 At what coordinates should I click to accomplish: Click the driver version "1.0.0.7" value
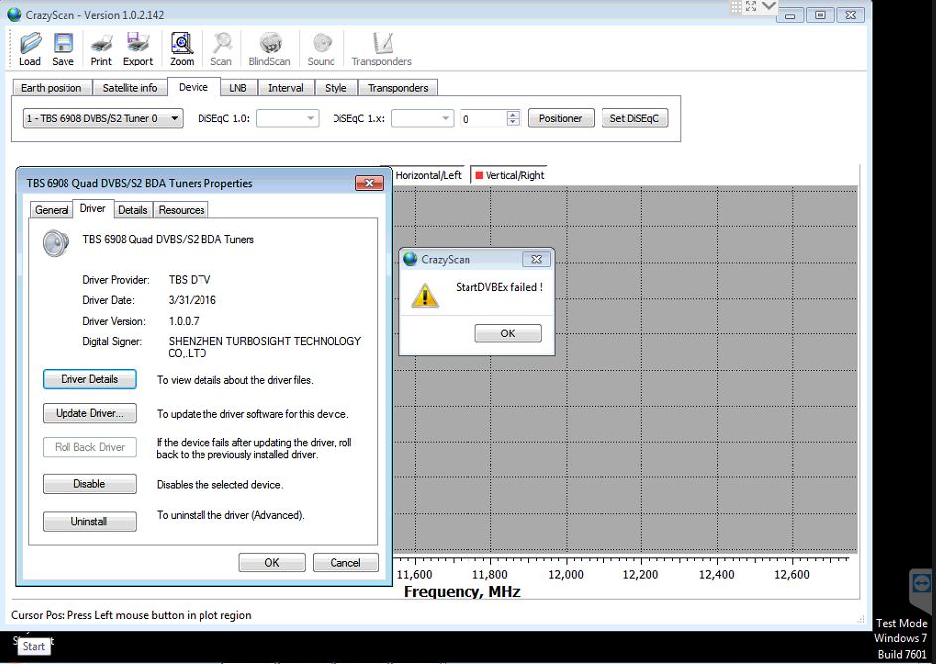tap(184, 321)
